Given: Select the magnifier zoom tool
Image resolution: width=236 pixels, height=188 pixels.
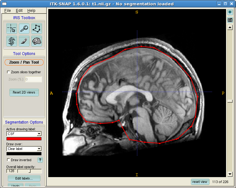Looking at the screenshot, I should [x=24, y=29].
